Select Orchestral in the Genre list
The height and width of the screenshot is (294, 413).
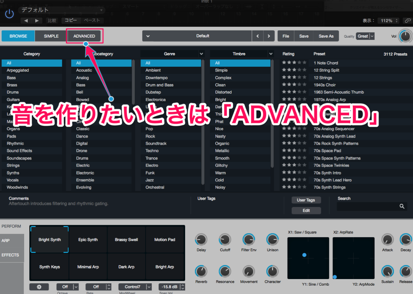coord(171,187)
